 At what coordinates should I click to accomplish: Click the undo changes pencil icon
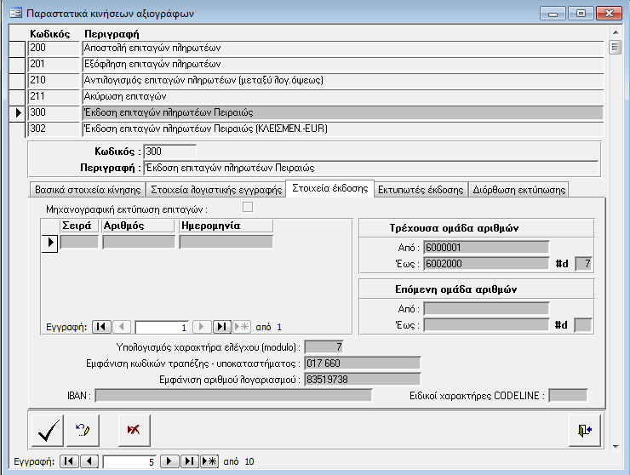click(84, 430)
